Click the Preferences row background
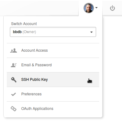 point(53,94)
